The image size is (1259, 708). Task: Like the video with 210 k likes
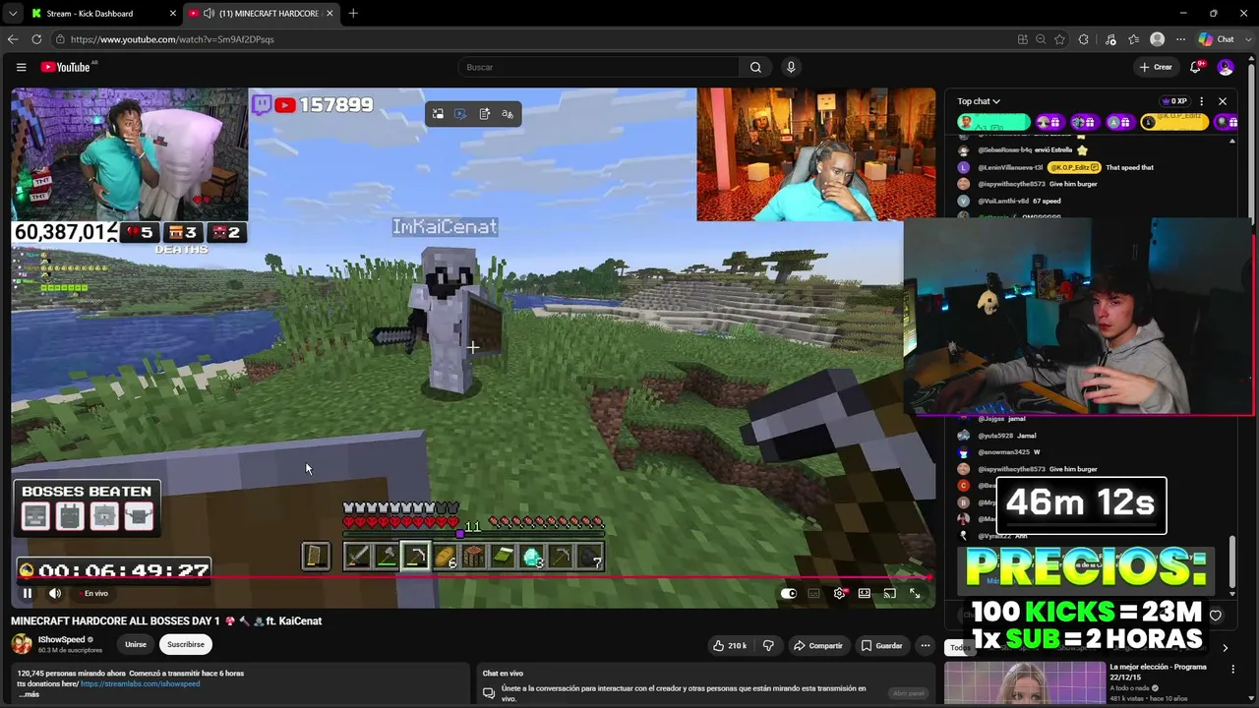pos(730,645)
